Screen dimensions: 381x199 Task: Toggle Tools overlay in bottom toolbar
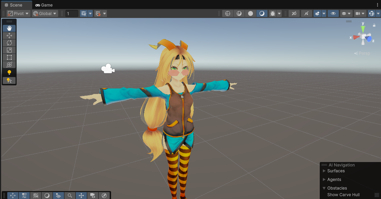(x=13, y=195)
